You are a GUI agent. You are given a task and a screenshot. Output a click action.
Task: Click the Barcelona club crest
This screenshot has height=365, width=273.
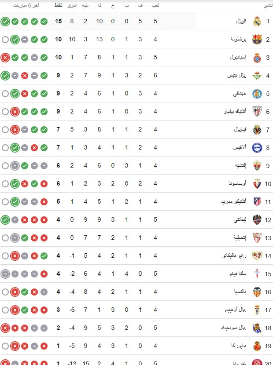click(257, 39)
